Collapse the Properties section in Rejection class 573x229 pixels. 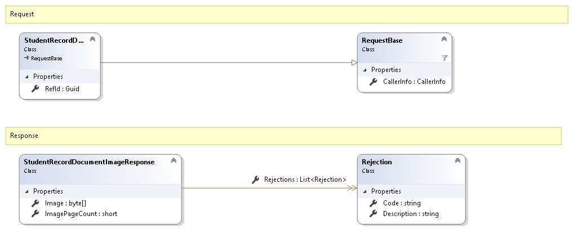[364, 191]
